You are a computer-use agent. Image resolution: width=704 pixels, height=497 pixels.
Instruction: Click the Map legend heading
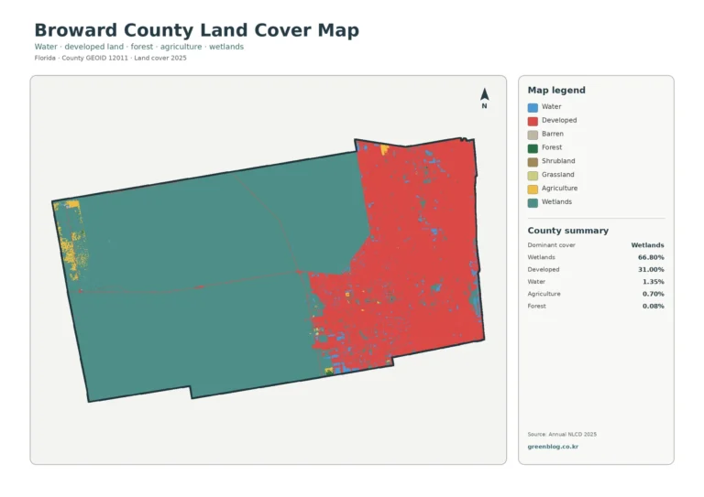click(556, 90)
